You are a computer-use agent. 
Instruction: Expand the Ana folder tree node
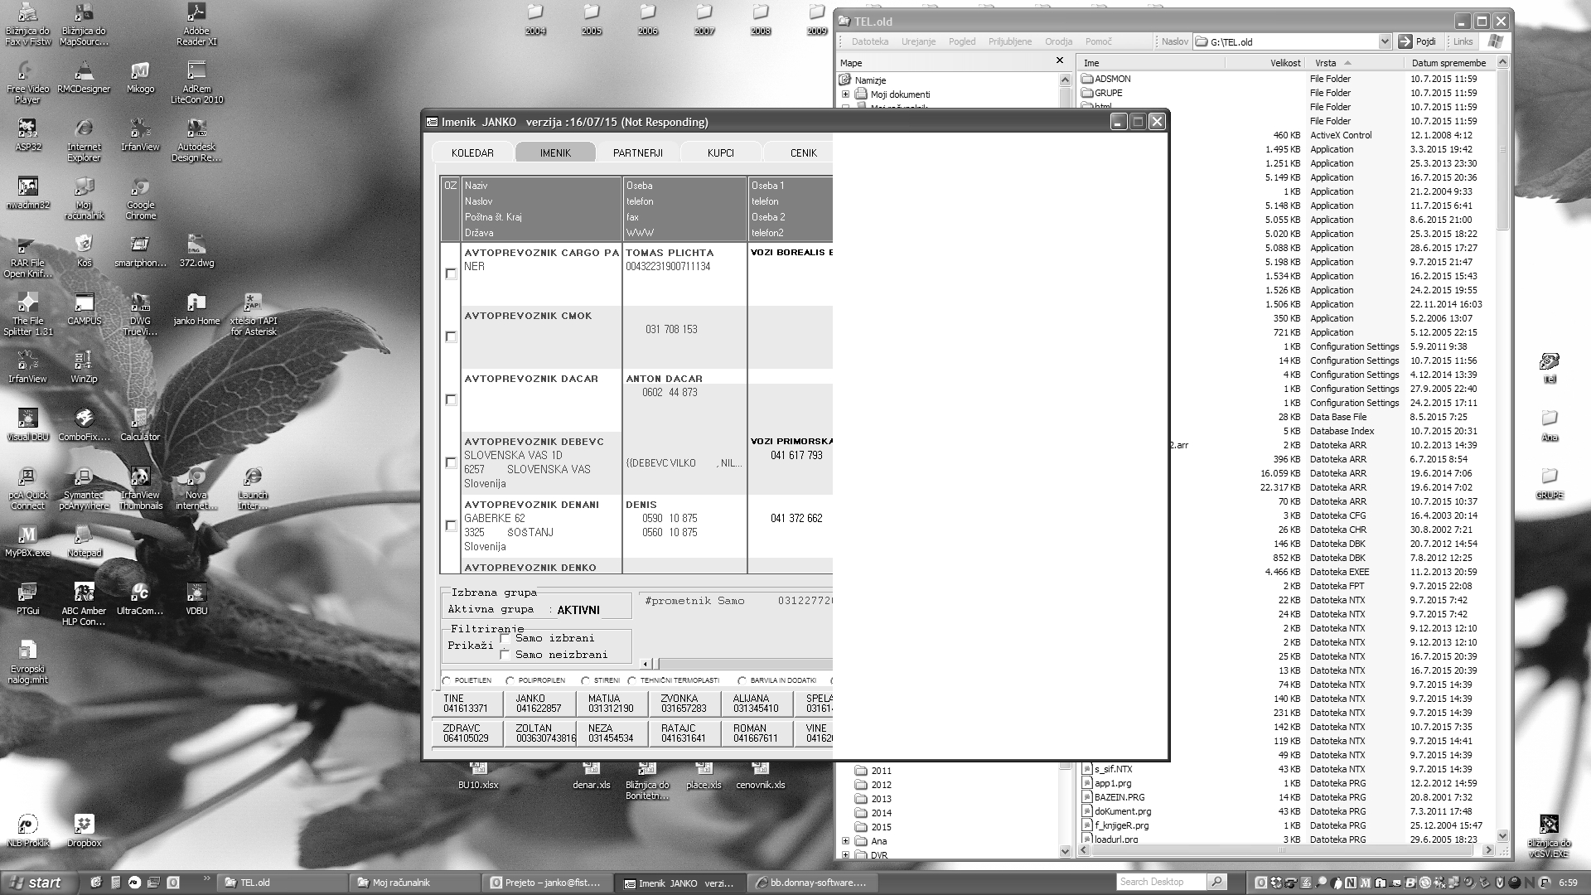pos(846,841)
